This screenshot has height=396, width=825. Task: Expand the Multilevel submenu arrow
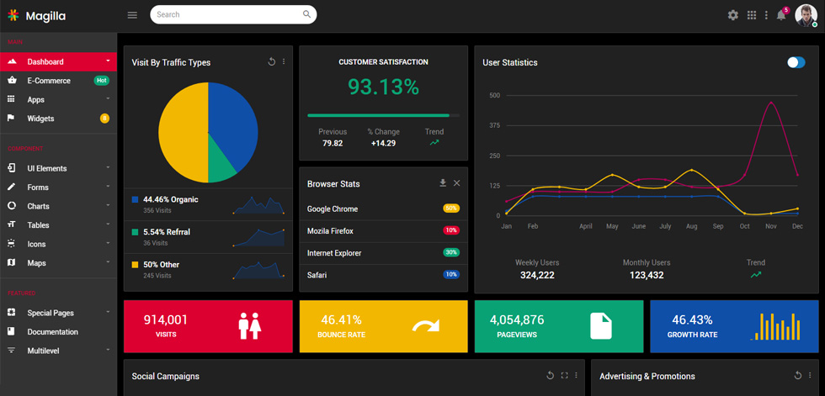click(x=108, y=350)
